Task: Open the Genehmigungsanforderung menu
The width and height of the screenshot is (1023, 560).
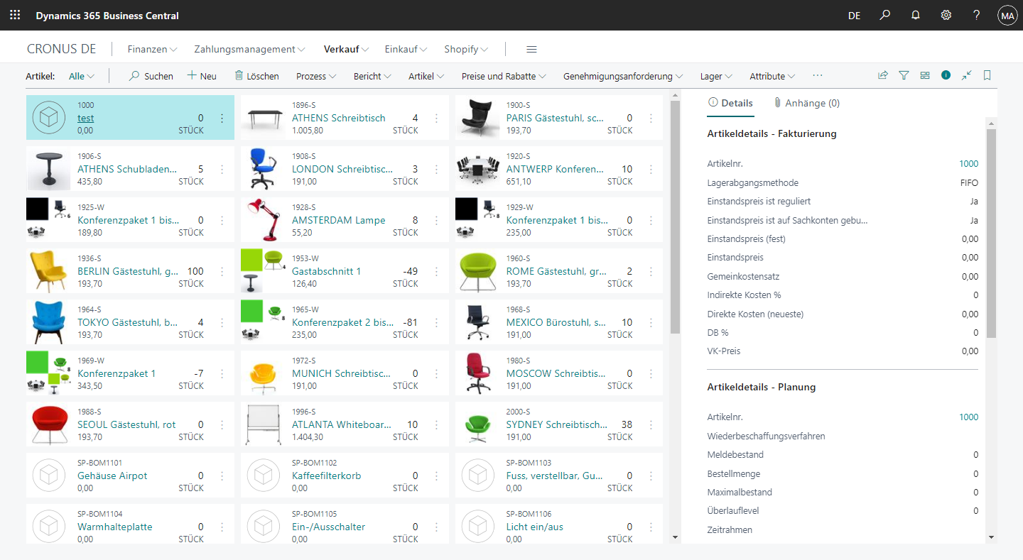Action: pos(623,76)
